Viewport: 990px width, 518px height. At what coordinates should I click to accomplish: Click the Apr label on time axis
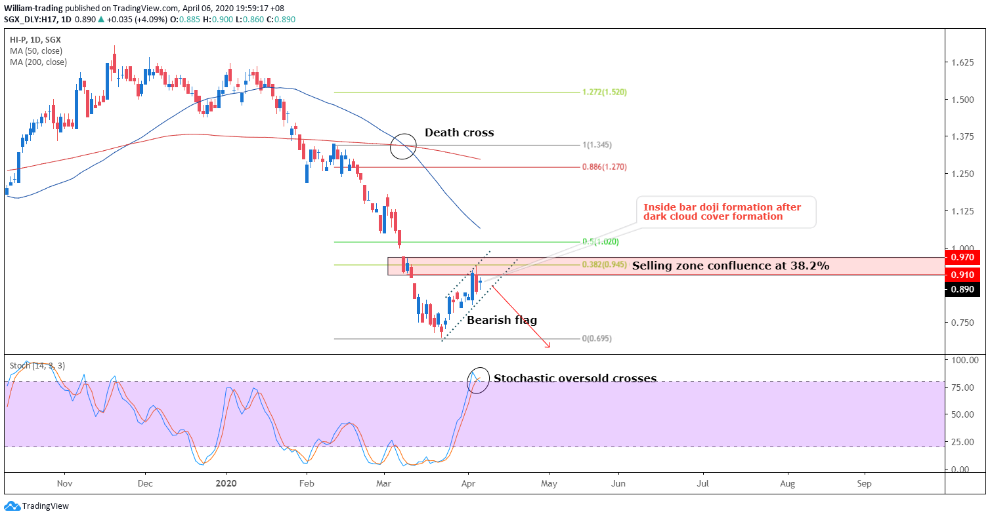pyautogui.click(x=467, y=484)
